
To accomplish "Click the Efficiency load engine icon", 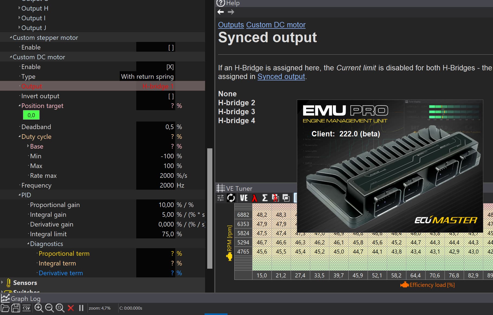I will 404,285.
